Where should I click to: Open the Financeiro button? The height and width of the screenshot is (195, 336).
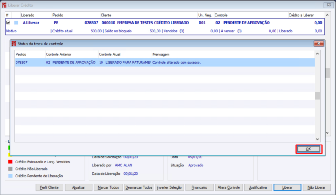pyautogui.click(x=199, y=187)
